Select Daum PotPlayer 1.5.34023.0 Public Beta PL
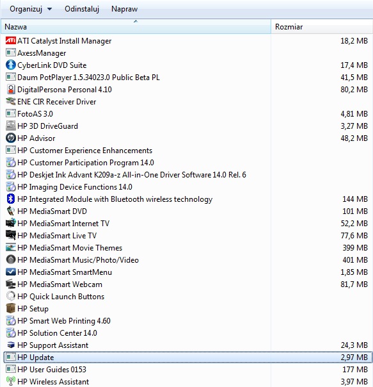This screenshot has height=387, width=373. 188,77
